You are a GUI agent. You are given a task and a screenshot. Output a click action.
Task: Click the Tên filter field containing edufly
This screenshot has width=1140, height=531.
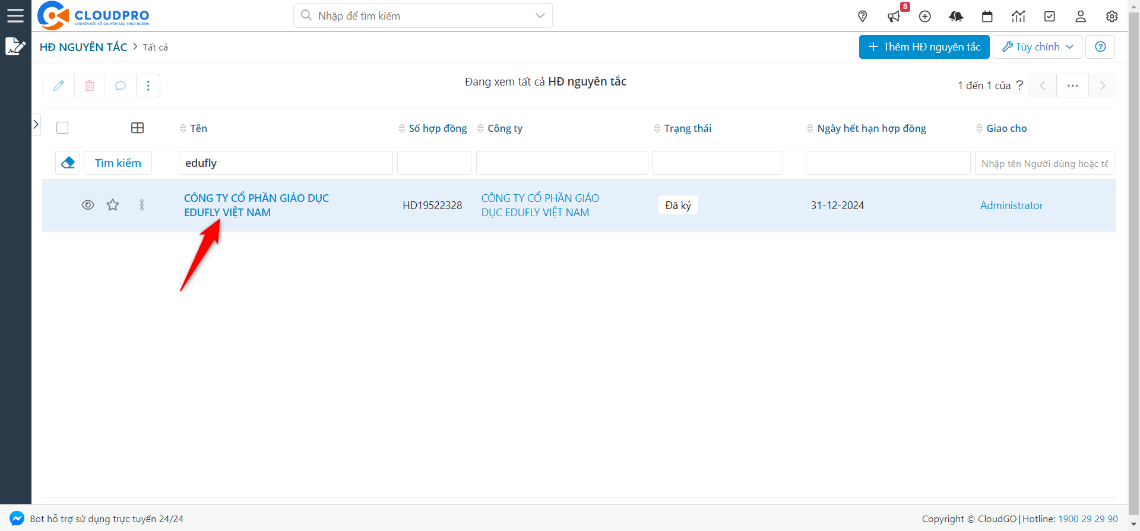[x=286, y=163]
